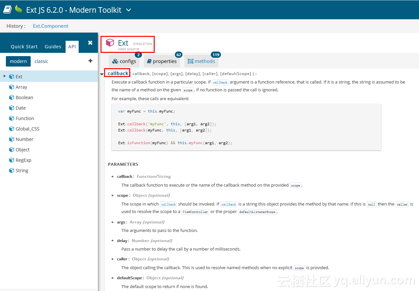Click the callback method name
Screen dimensions: 419x291
(118, 73)
